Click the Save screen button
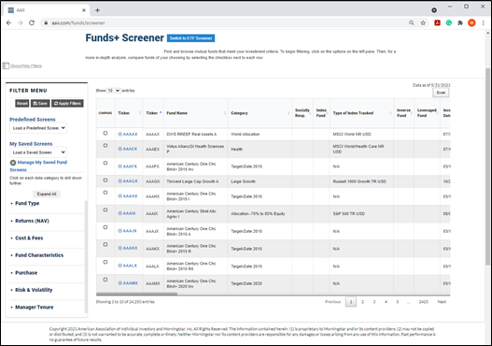This screenshot has height=346, width=492. pos(40,104)
